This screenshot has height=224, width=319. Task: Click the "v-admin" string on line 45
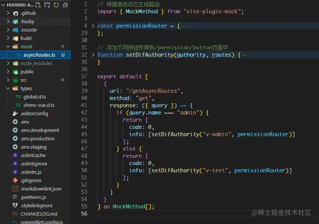click(217, 134)
